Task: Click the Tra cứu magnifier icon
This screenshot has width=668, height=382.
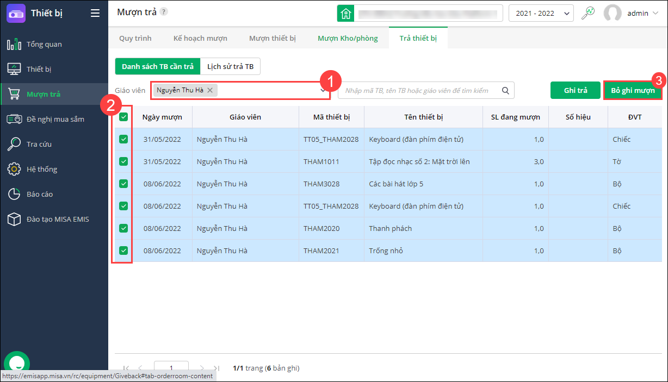Action: pos(14,144)
